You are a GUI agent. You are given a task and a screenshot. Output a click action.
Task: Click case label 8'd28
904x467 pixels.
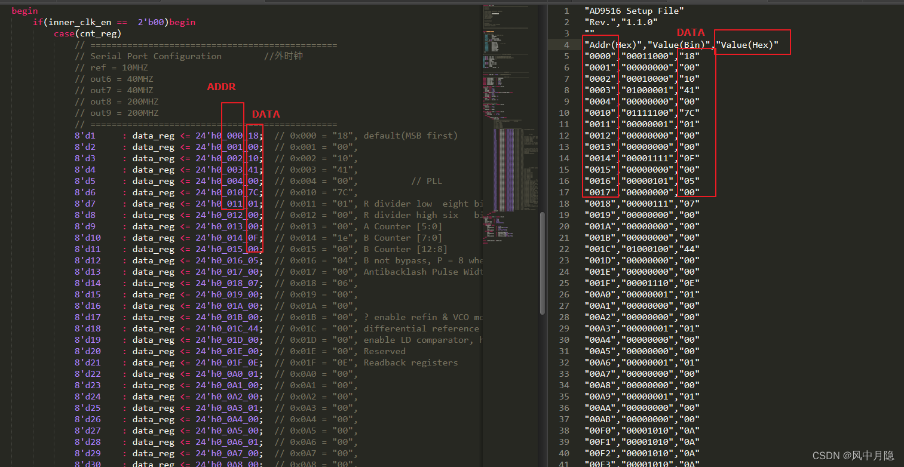[88, 442]
